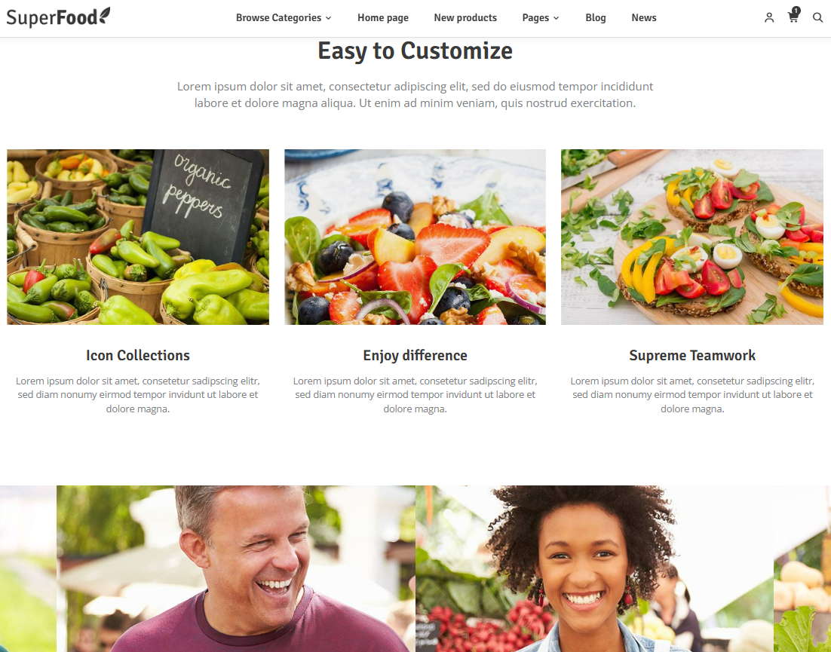831x652 pixels.
Task: Click the Enjoy difference heading
Action: click(x=415, y=355)
